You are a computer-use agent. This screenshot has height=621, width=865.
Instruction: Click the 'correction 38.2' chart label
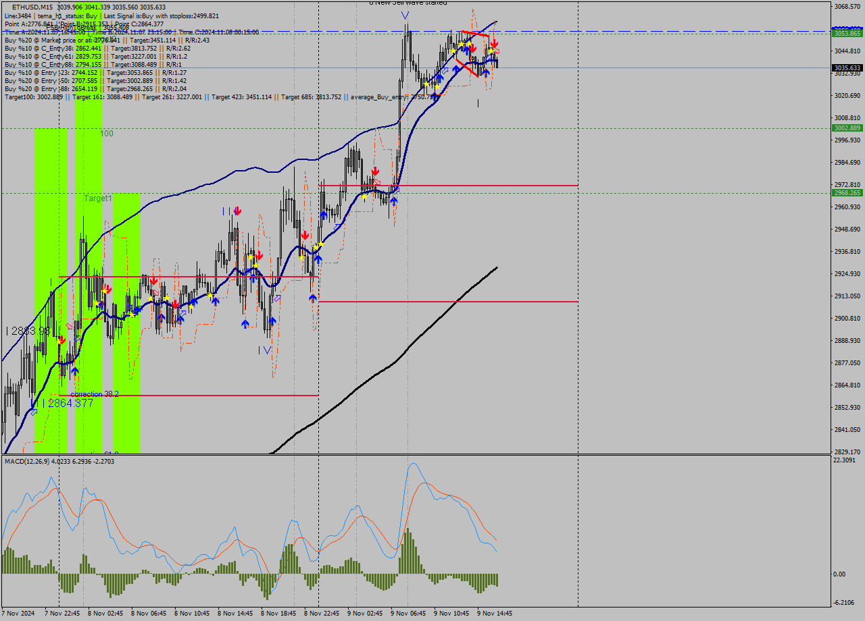95,394
